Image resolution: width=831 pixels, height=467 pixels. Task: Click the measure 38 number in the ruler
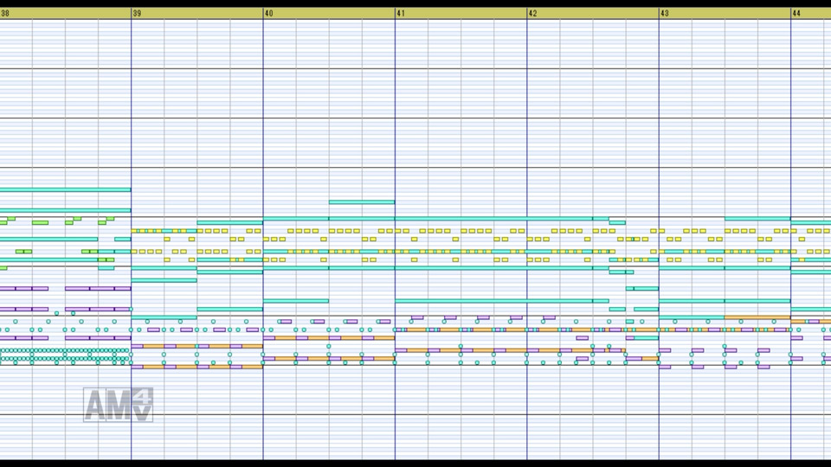pyautogui.click(x=5, y=13)
